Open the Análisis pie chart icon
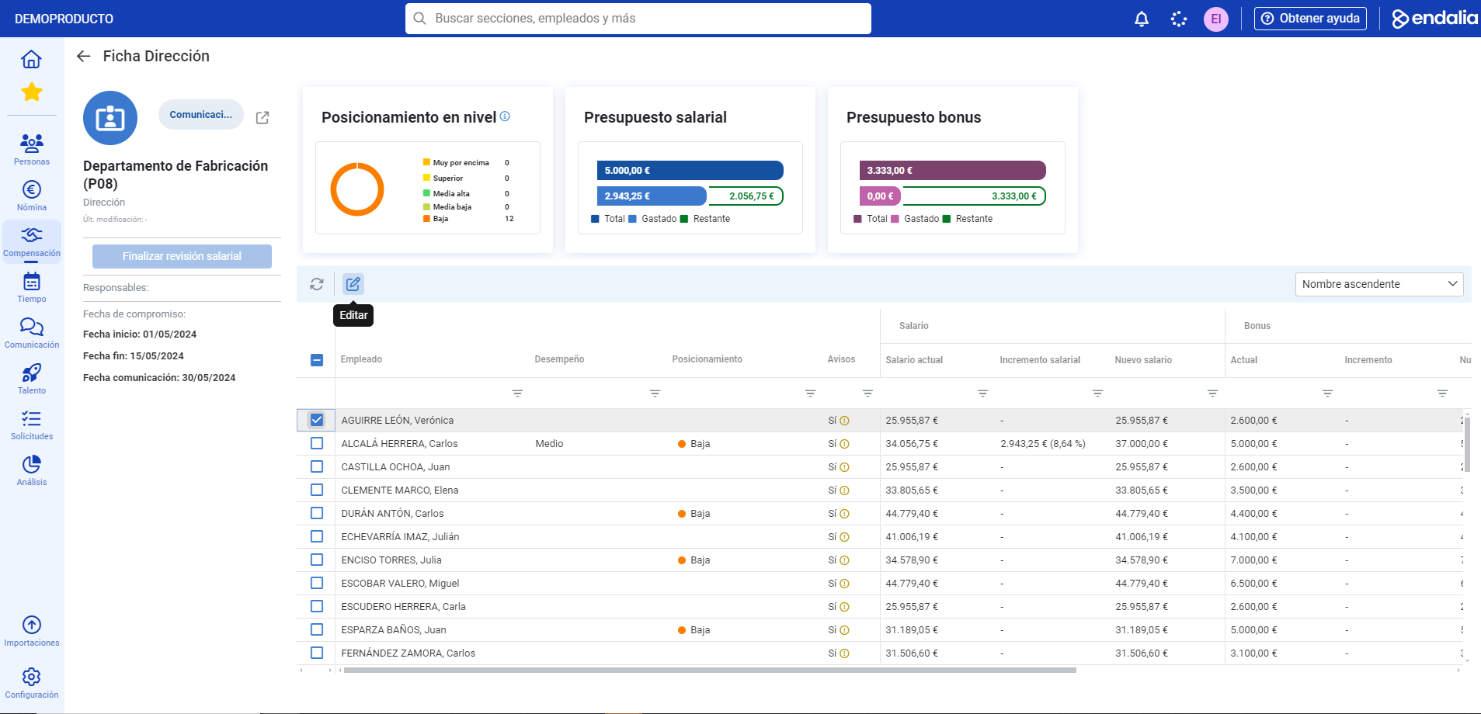 [32, 464]
